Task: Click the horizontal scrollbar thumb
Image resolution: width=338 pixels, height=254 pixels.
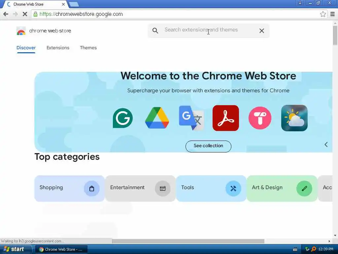Action: [188, 241]
